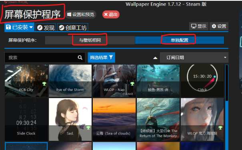242x150 pixels.
Task: Click the trophy badge on WLOP - Nap
Action: tap(132, 84)
